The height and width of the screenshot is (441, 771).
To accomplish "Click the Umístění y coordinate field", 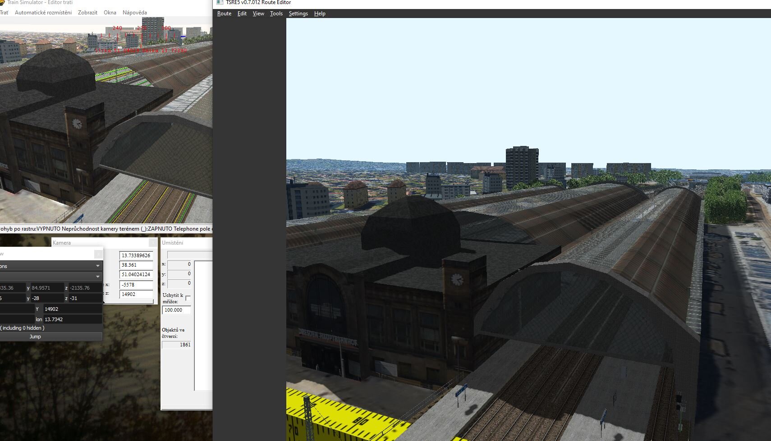I will point(179,273).
